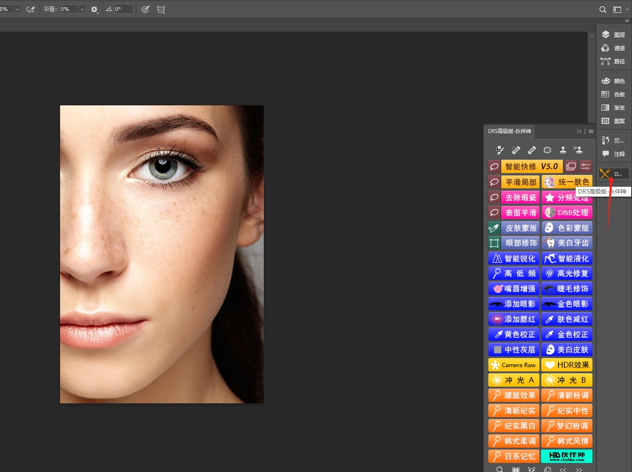Click the 智能液化 button
The height and width of the screenshot is (472, 632).
pyautogui.click(x=567, y=258)
